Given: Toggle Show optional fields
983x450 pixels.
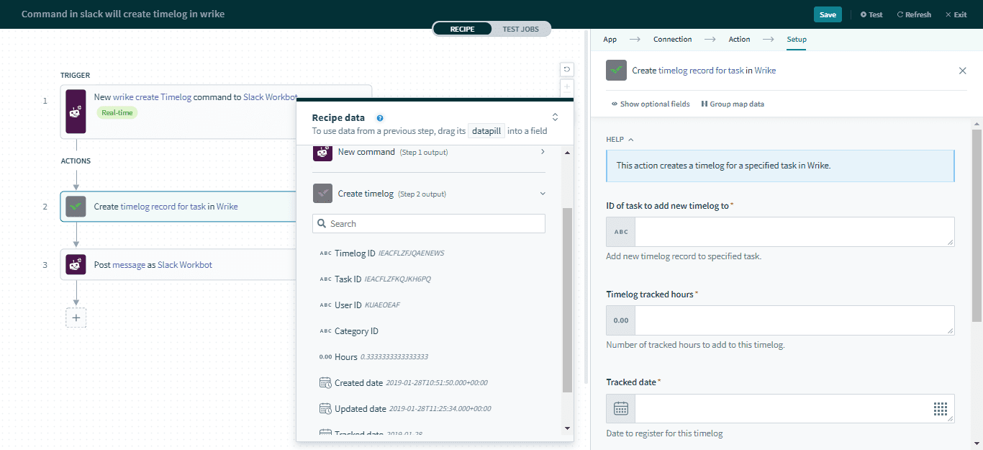Looking at the screenshot, I should point(650,104).
